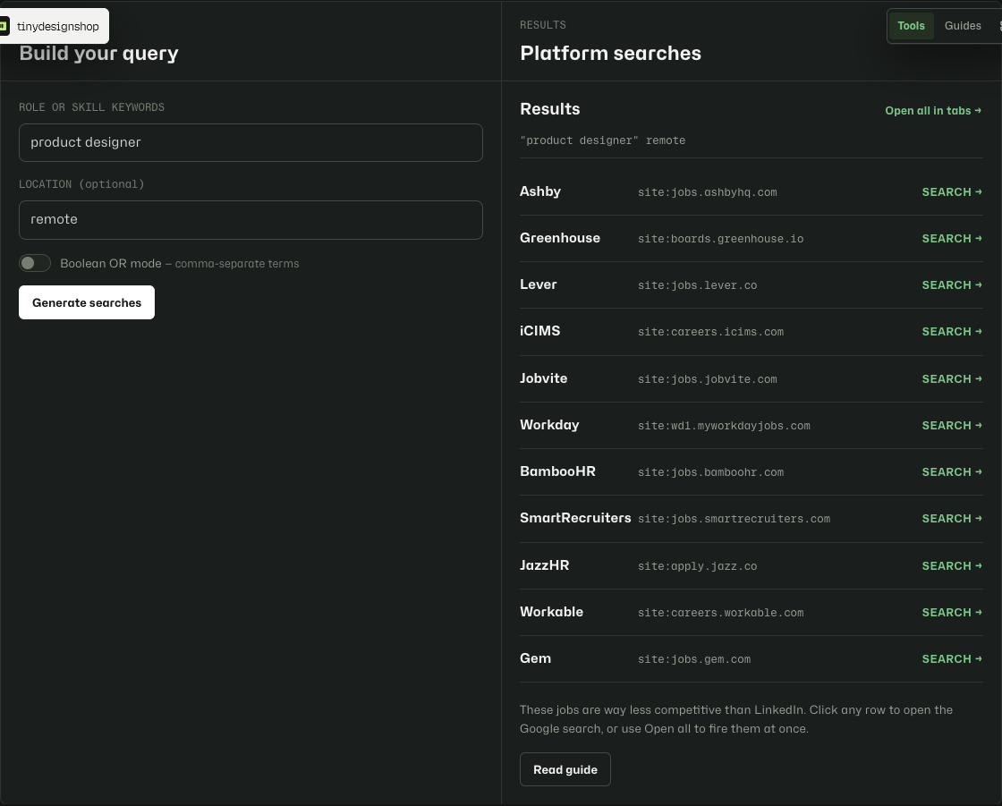Click SEARCH for the Greenhouse row
The image size is (1002, 806).
click(952, 239)
